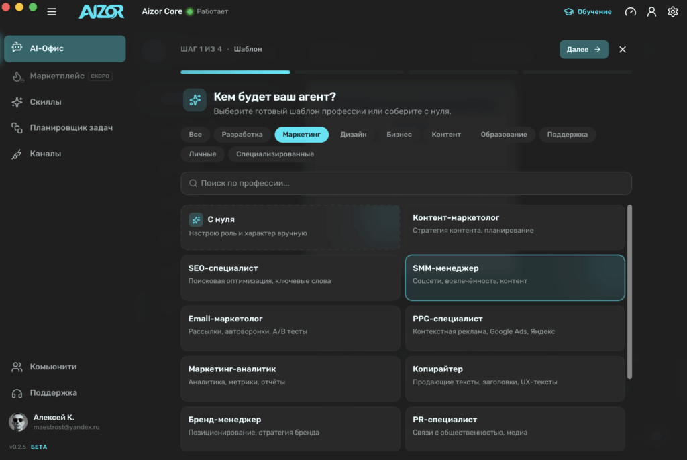The height and width of the screenshot is (460, 687).
Task: Click the macOS green fullscreen button
Action: 33,7
